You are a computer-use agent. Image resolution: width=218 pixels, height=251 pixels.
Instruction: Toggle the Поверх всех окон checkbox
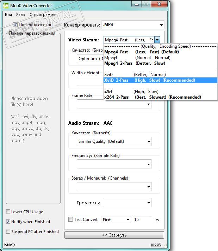(x=15, y=25)
